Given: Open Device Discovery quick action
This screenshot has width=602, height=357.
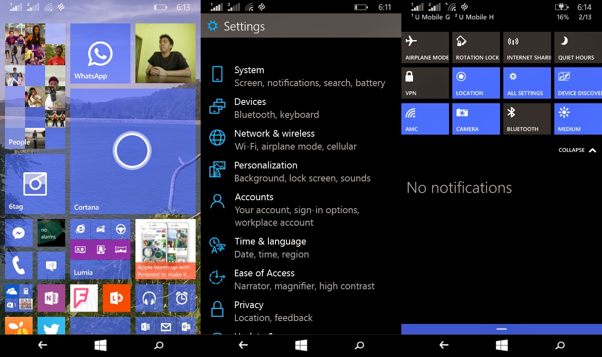Looking at the screenshot, I should (x=578, y=83).
